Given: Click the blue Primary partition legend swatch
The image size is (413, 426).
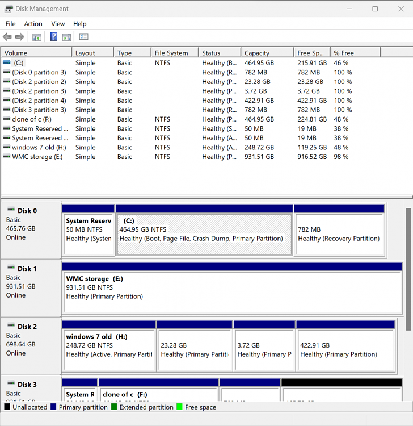Looking at the screenshot, I should coord(53,407).
